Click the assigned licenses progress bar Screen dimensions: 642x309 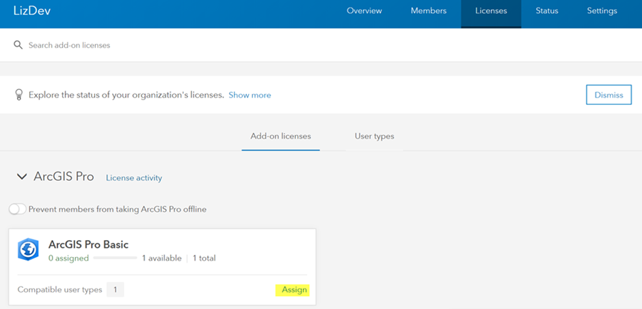115,258
